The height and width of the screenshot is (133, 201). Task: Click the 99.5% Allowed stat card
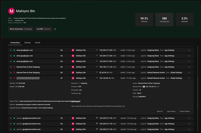point(144,19)
